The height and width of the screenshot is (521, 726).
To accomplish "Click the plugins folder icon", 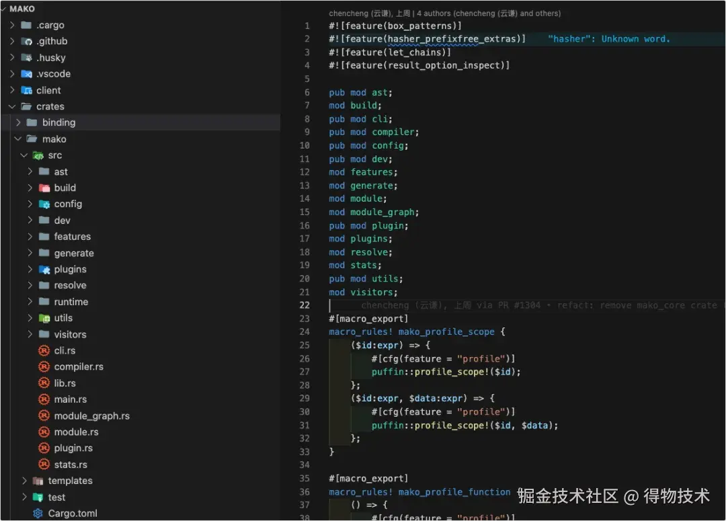I will click(x=44, y=270).
